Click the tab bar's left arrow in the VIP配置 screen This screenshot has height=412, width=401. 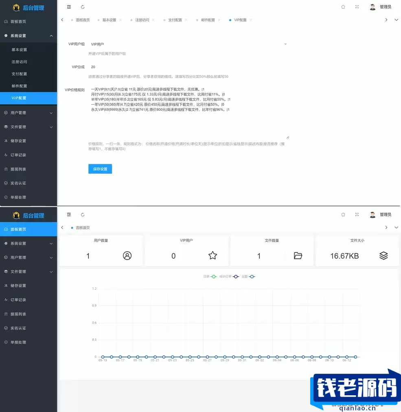coord(62,20)
